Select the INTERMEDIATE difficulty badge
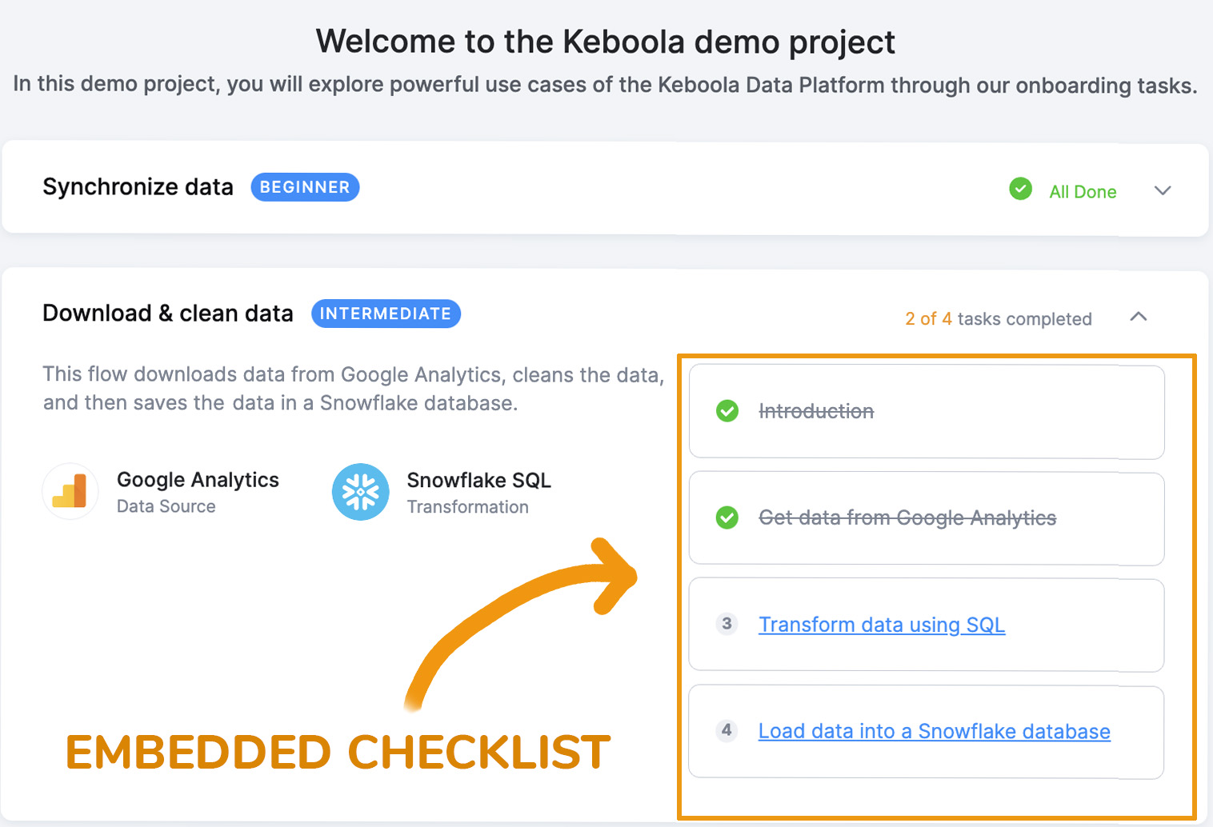Image resolution: width=1213 pixels, height=827 pixels. (x=386, y=314)
